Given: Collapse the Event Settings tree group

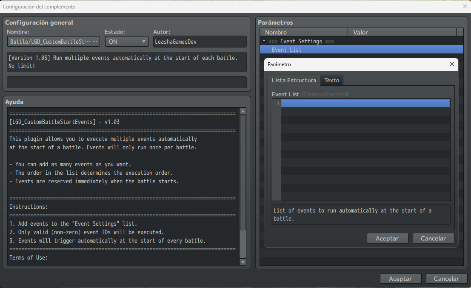Looking at the screenshot, I should (264, 41).
